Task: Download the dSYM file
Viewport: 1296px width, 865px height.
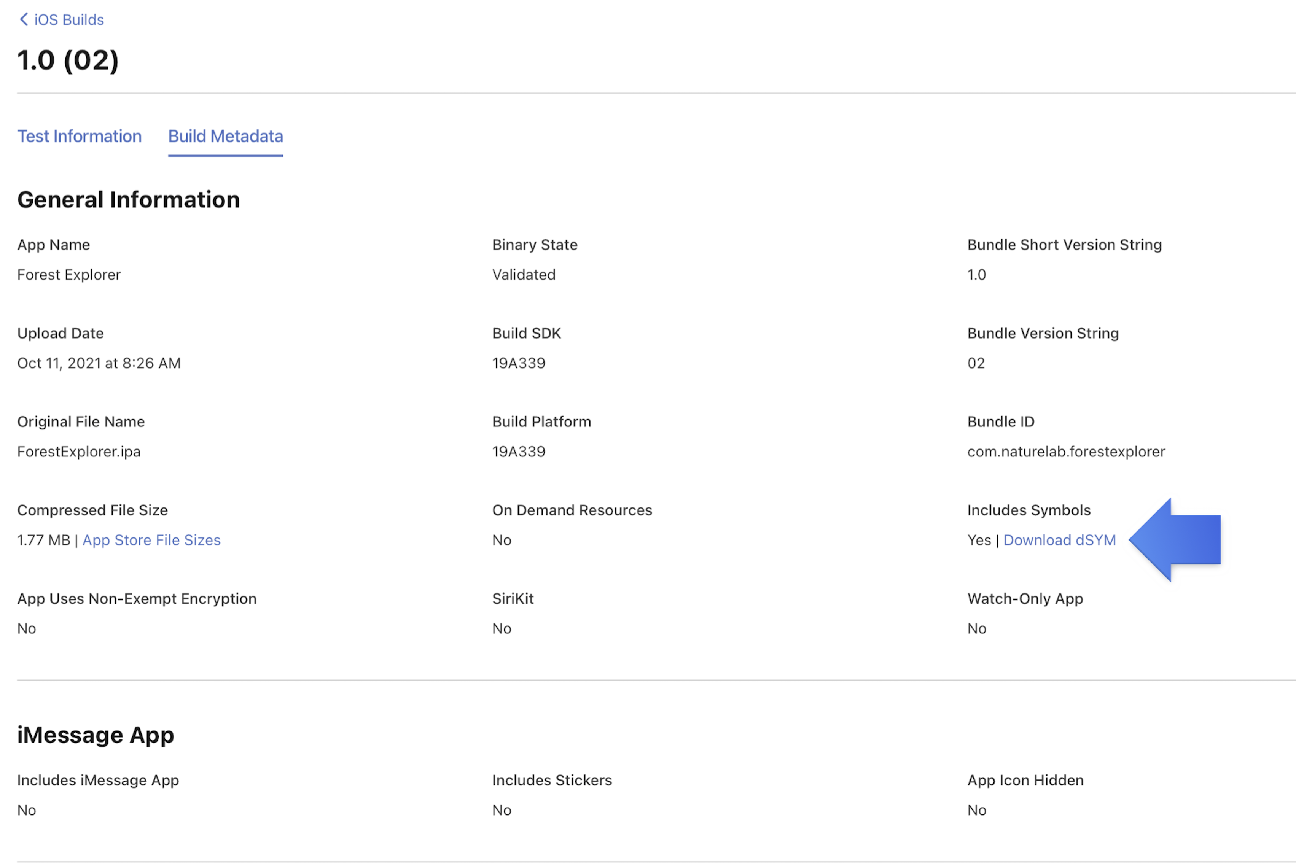Action: (x=1059, y=540)
